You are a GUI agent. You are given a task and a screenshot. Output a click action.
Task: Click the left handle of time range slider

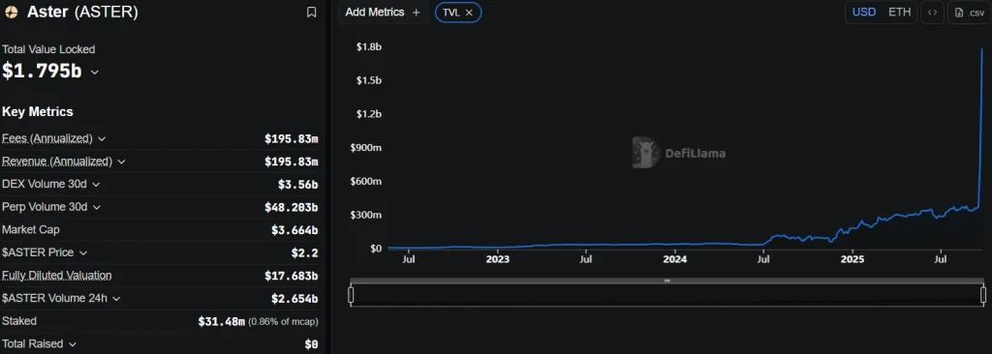coord(351,295)
